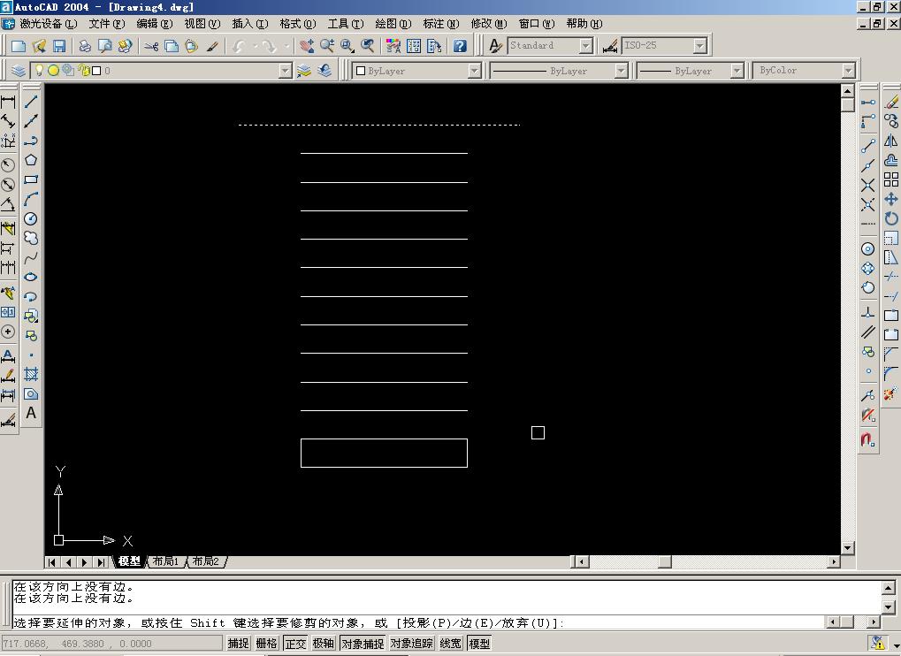901x656 pixels.
Task: Open the 激光设备(L) menu
Action: tap(49, 24)
